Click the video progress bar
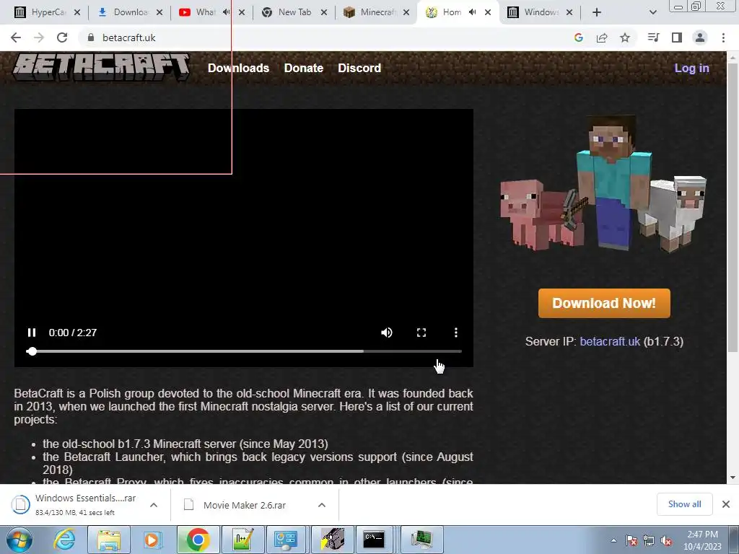Viewport: 739px width, 554px height. [244, 351]
